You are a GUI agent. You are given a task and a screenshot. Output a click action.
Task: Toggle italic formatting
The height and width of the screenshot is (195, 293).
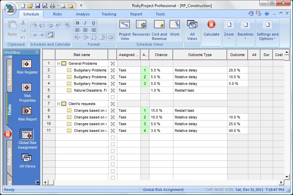(85, 23)
